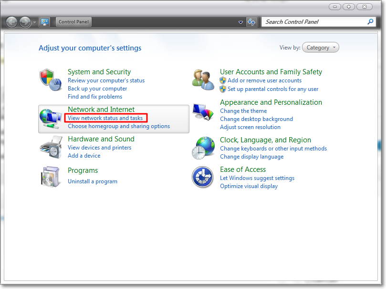Maximize the Control Panel window
The height and width of the screenshot is (289, 386).
[x=349, y=7]
